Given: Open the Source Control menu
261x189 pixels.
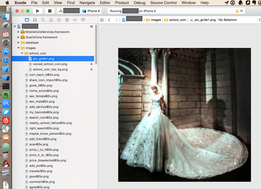Looking at the screenshot, I should click(x=163, y=3).
